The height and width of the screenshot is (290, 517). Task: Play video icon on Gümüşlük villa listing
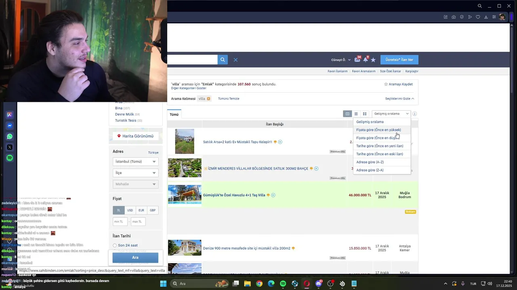(x=273, y=195)
